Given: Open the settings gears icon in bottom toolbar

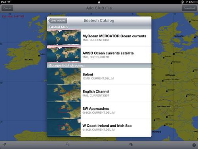Looking at the screenshot, I should click(x=131, y=145).
